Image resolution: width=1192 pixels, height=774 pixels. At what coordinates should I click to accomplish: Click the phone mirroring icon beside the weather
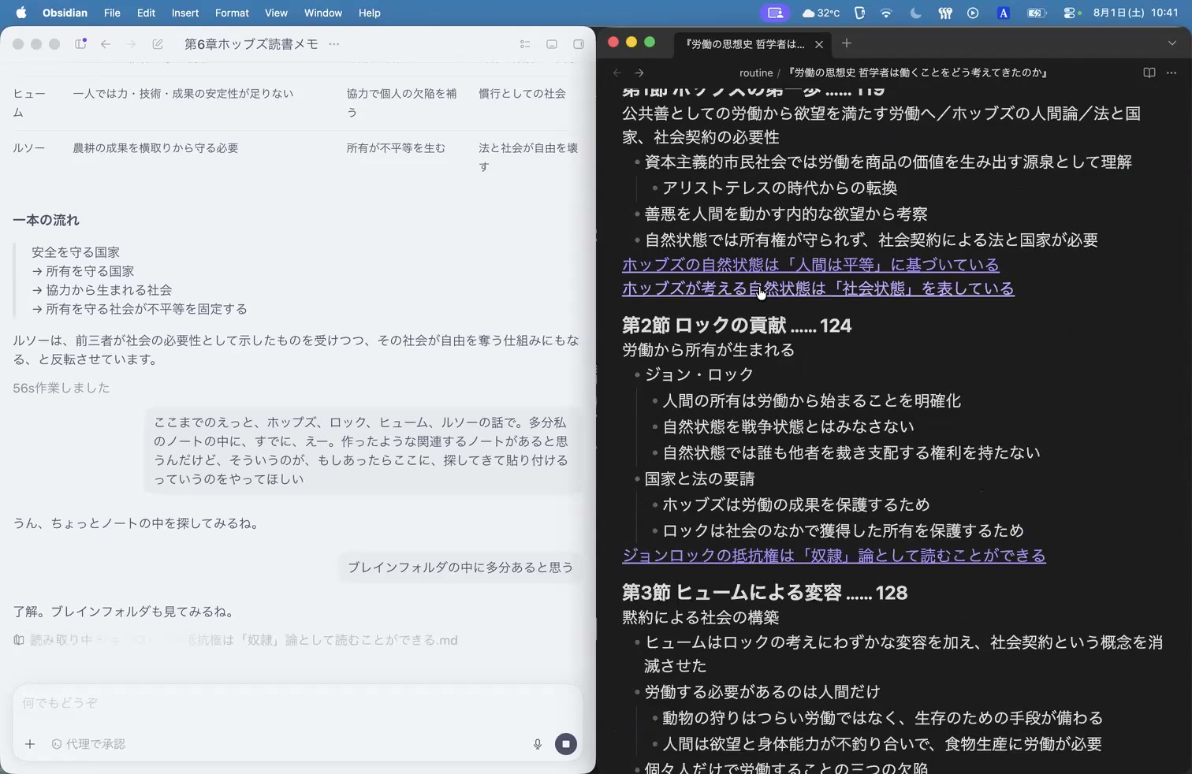coord(859,13)
